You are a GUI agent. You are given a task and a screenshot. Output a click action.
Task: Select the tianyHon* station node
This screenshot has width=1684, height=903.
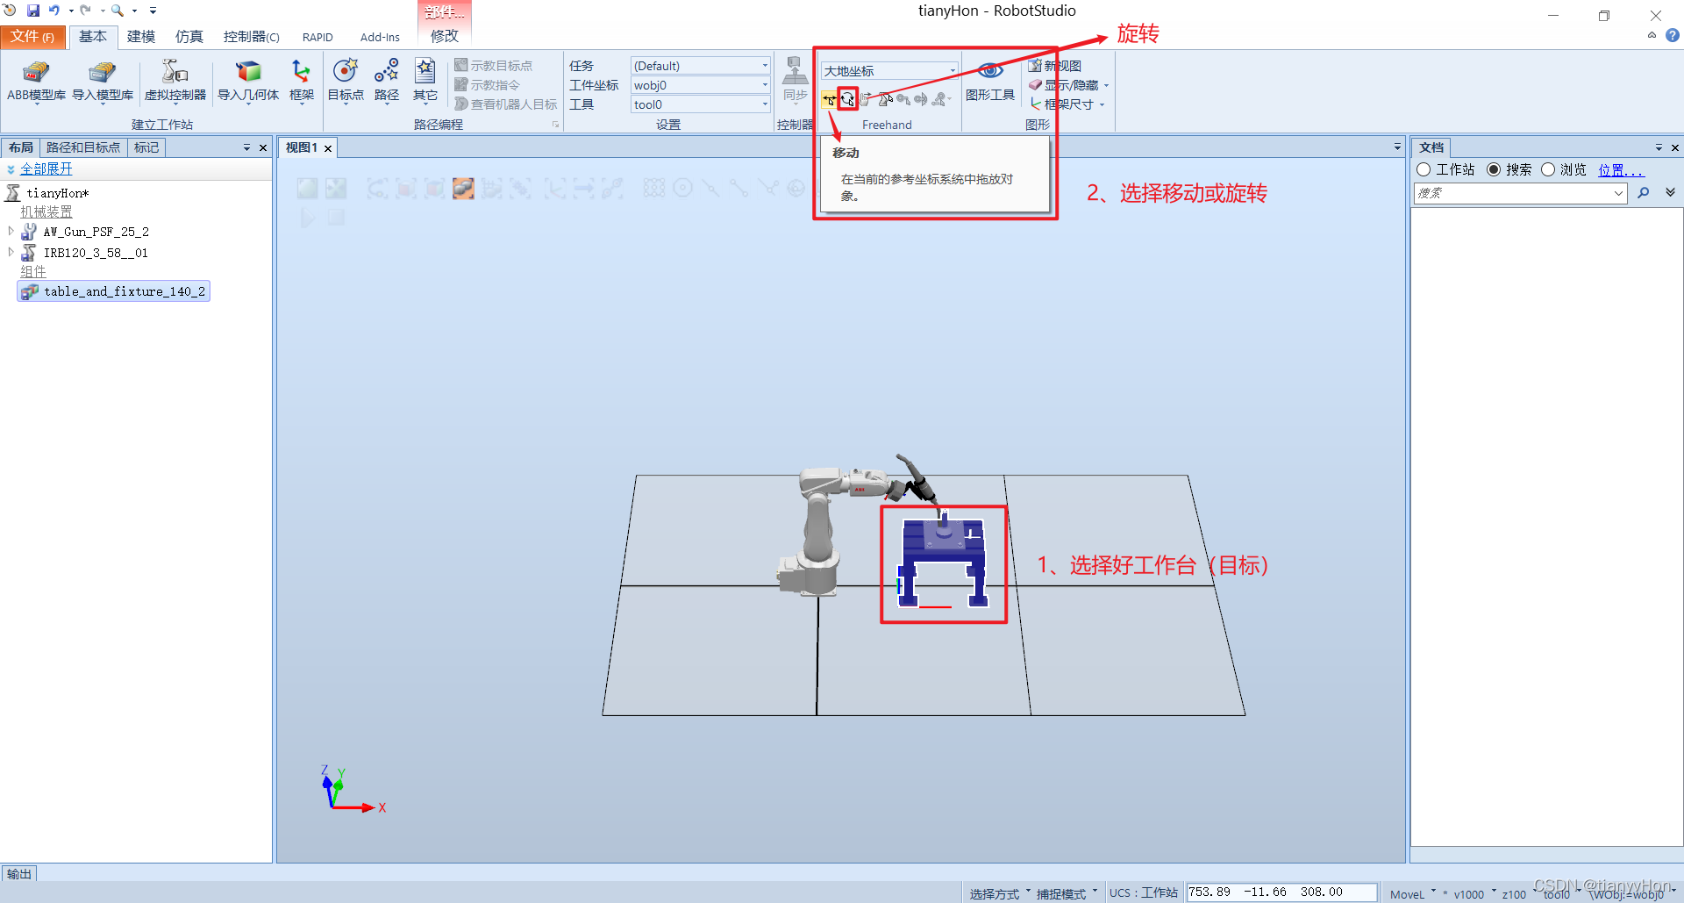pyautogui.click(x=57, y=192)
